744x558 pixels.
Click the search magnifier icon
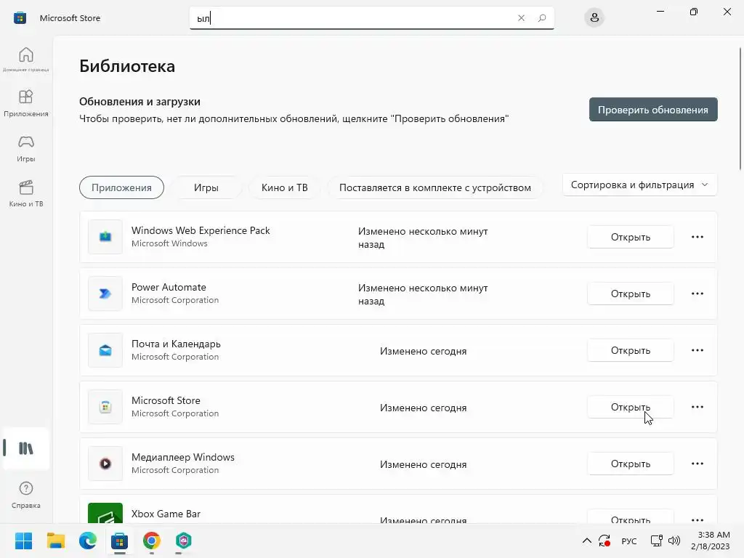point(542,18)
